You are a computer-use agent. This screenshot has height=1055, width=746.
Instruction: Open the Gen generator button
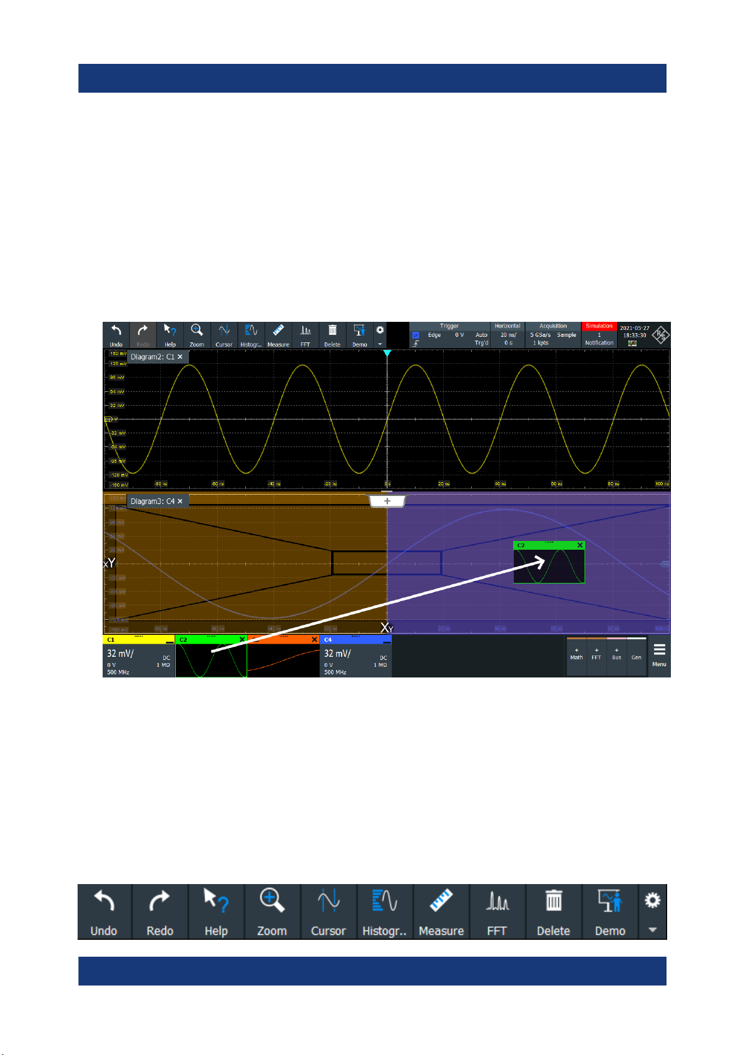point(636,656)
